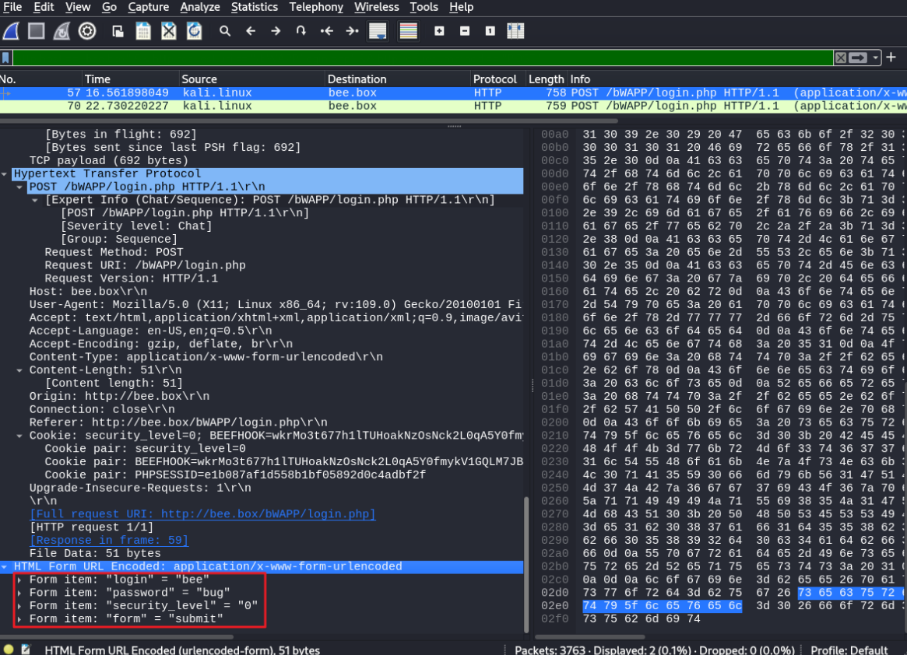Reload the capture file icon

pos(195,31)
